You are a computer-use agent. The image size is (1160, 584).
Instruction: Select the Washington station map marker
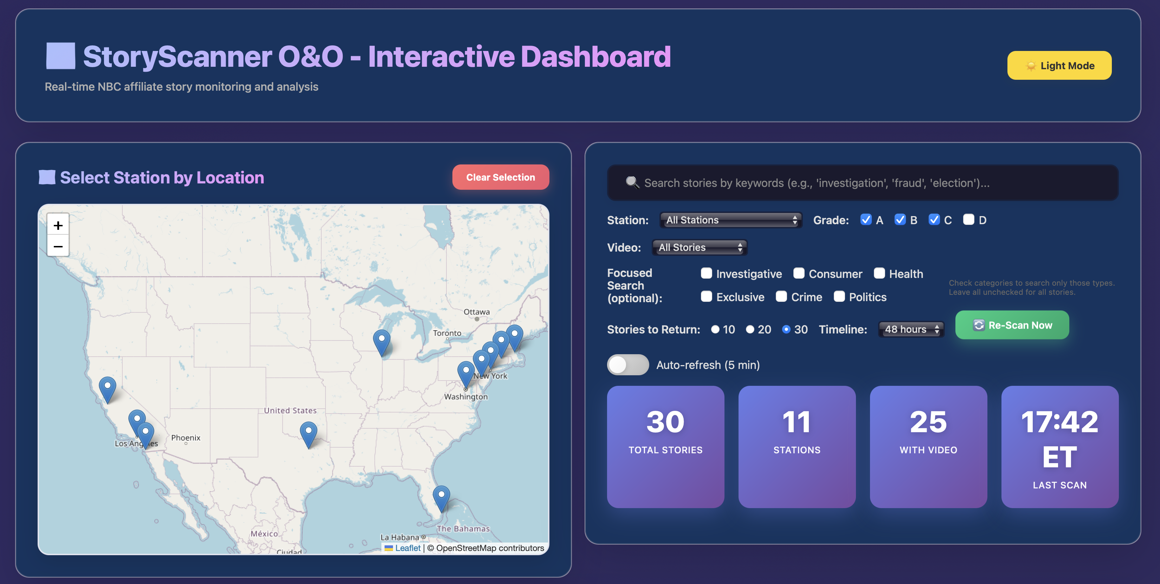point(466,372)
